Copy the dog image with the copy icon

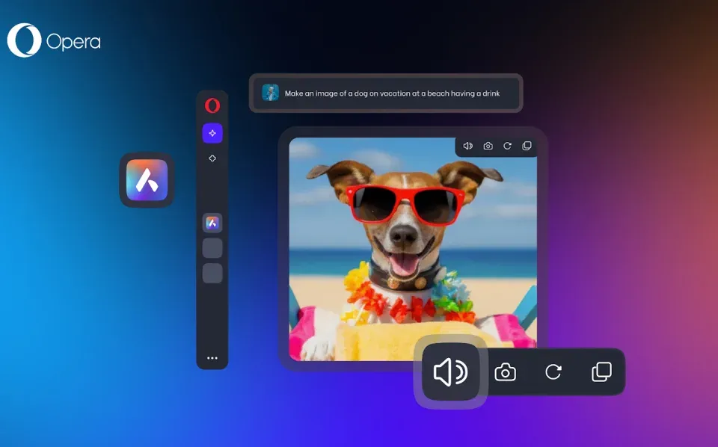pyautogui.click(x=527, y=146)
